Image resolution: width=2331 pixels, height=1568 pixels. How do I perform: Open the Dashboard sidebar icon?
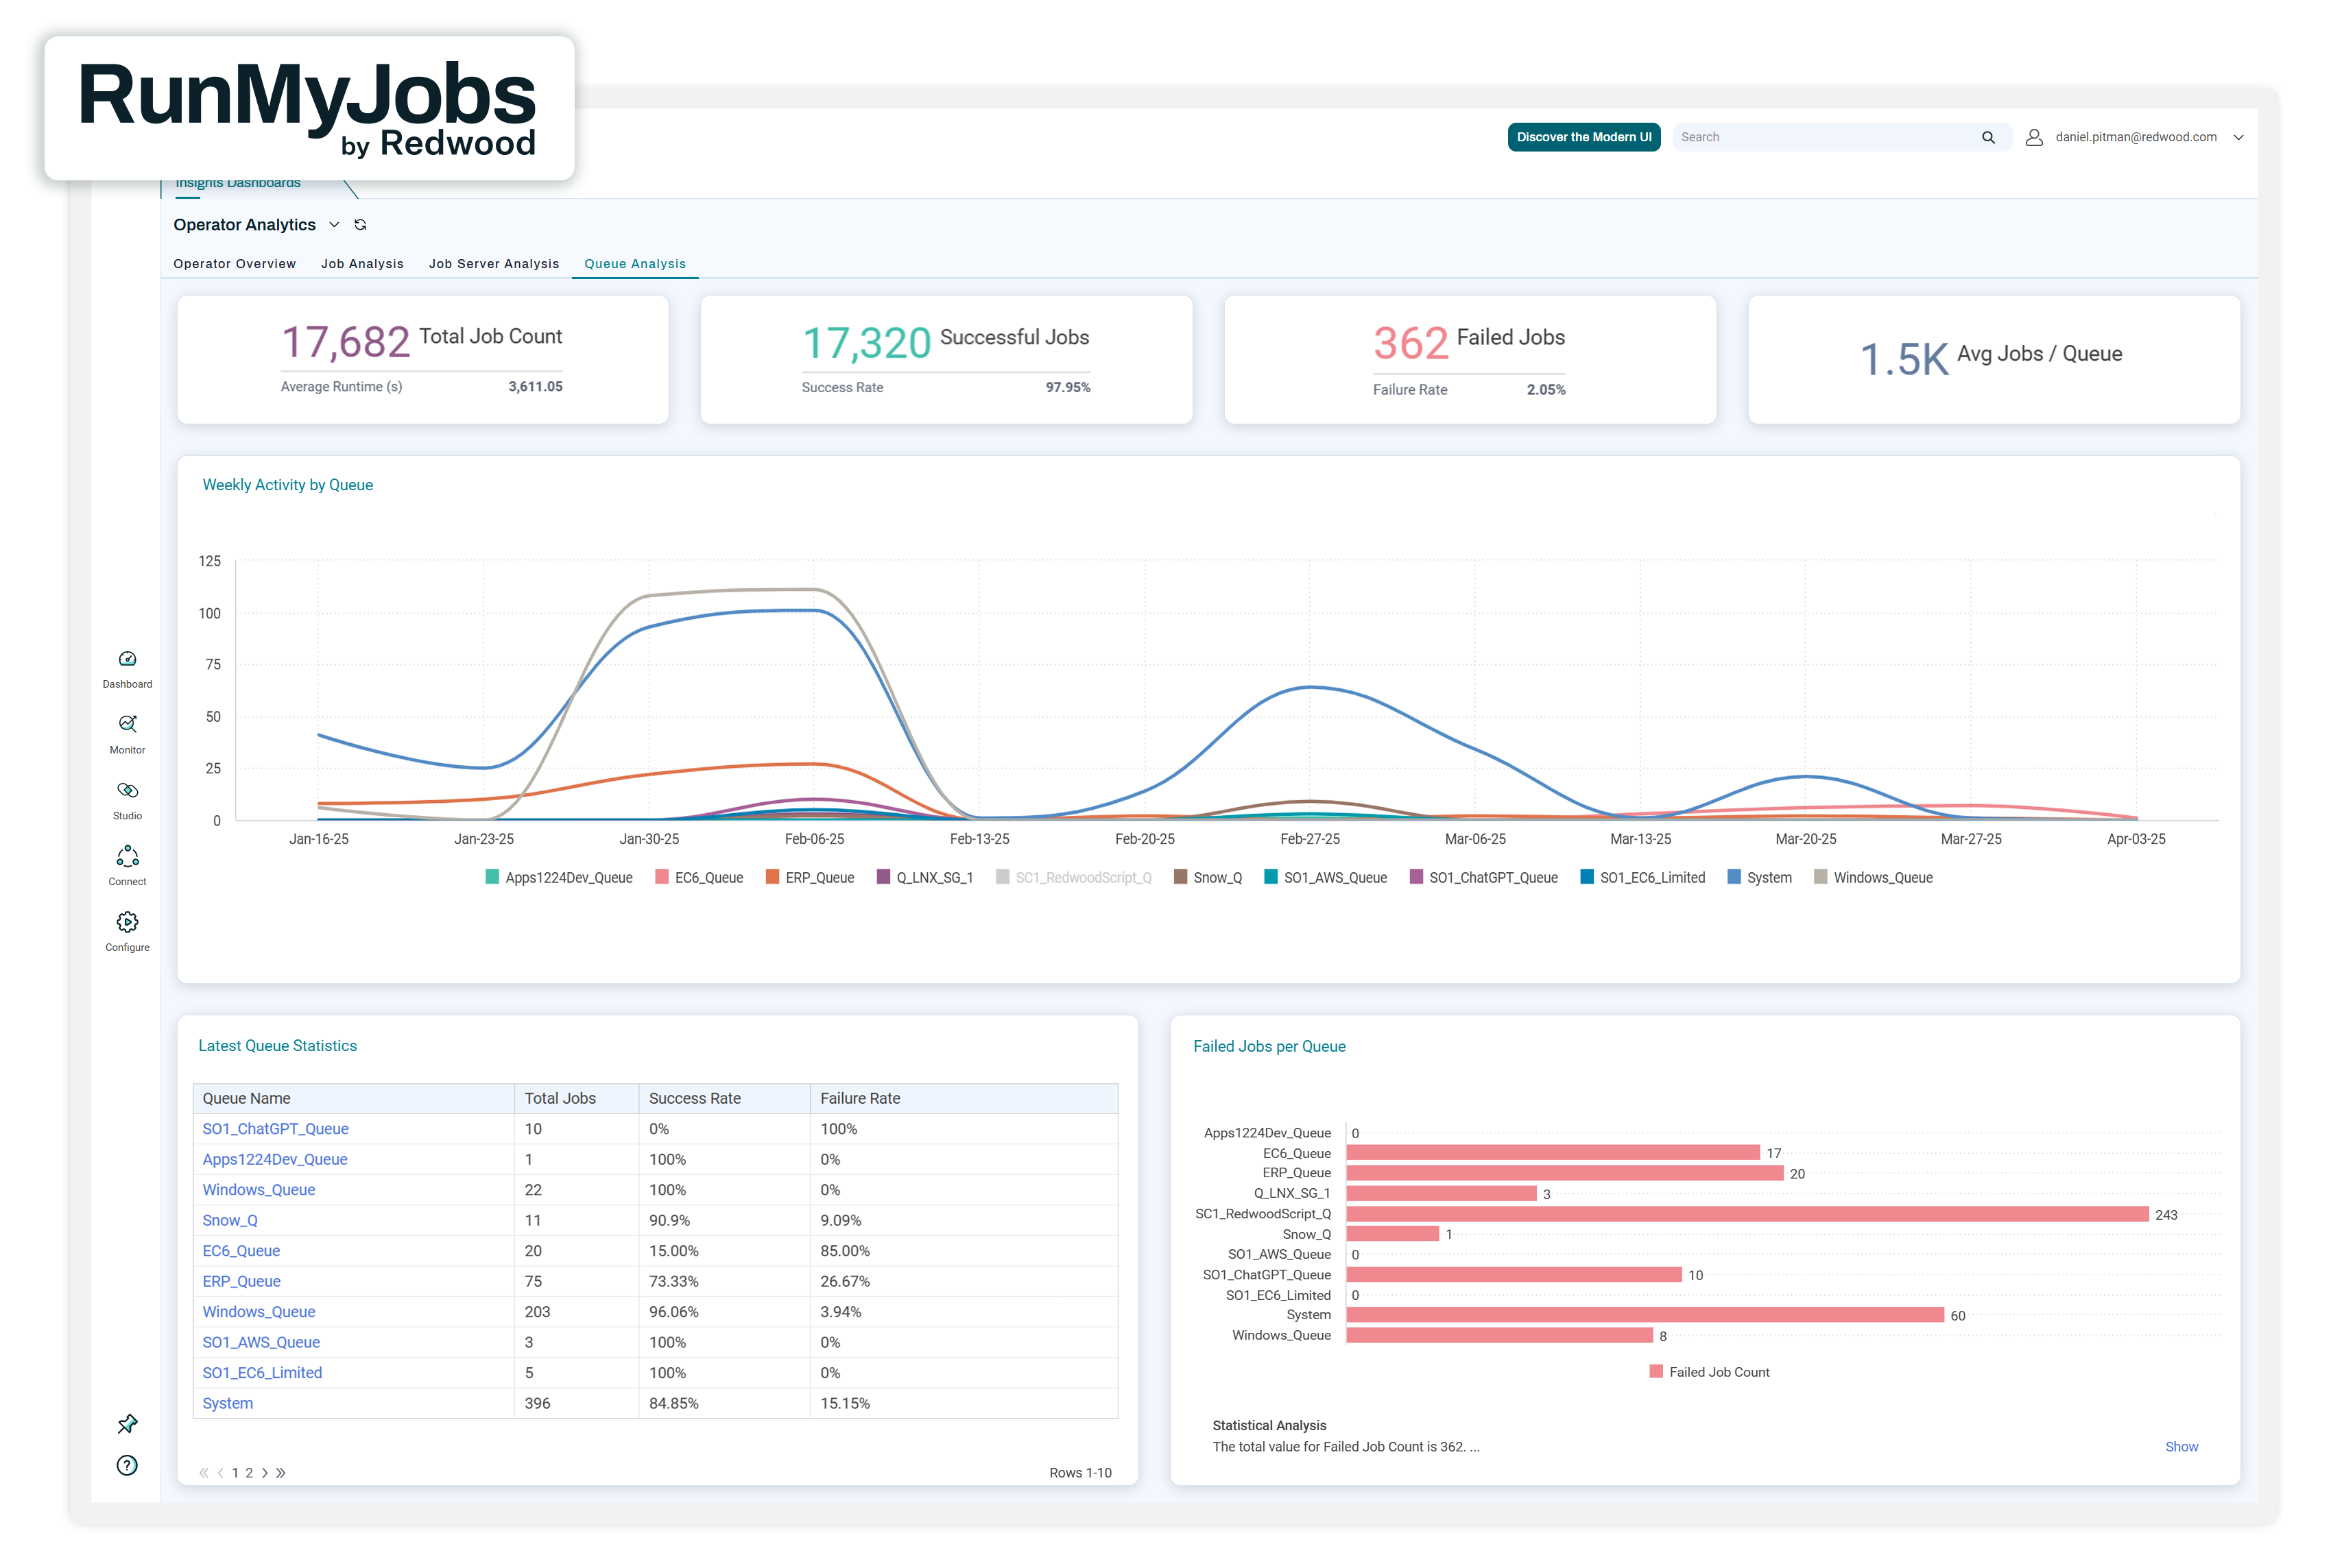(x=127, y=660)
